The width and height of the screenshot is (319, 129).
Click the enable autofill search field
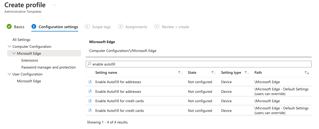point(200,64)
